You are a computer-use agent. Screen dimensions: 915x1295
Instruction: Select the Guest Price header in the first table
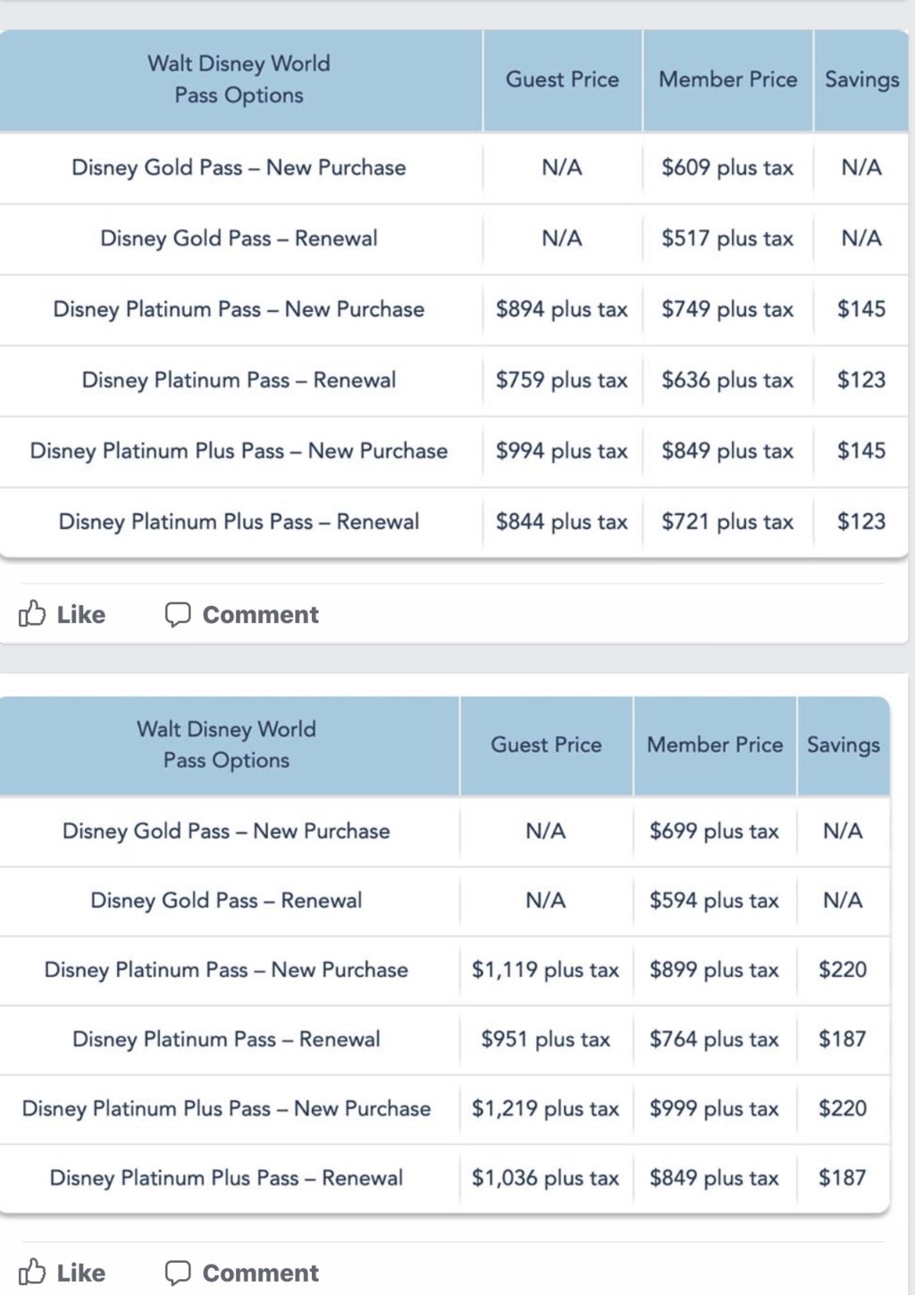point(561,80)
